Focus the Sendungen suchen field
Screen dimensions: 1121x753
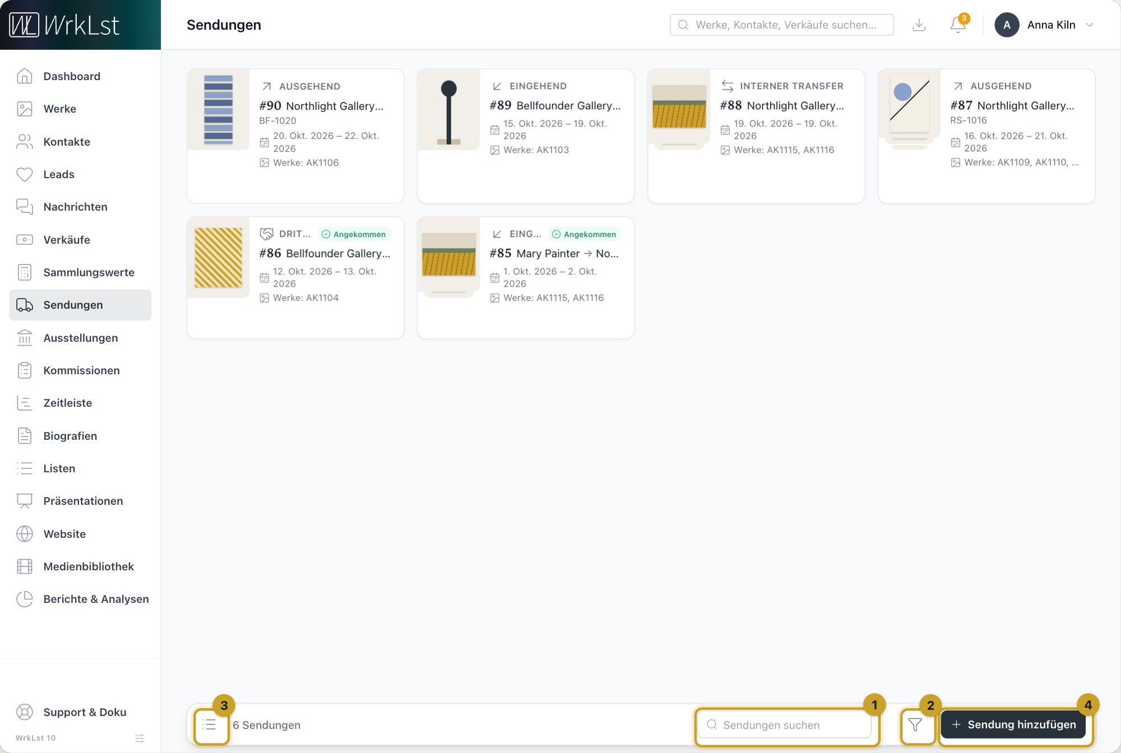tap(785, 725)
